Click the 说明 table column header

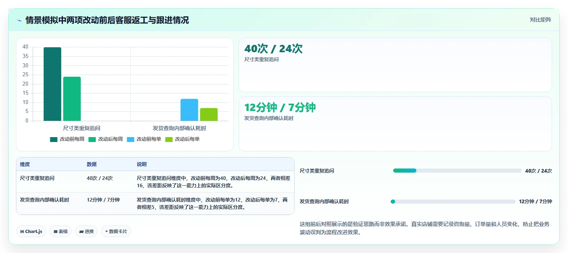point(142,164)
